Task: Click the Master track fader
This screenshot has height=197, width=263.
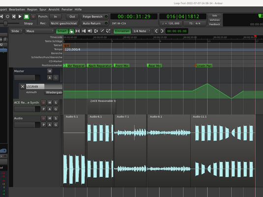Action: coord(27,78)
